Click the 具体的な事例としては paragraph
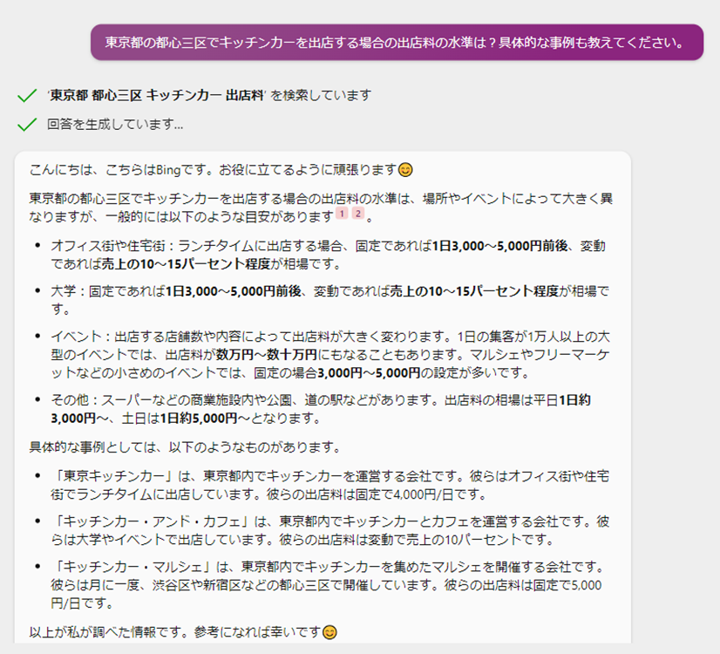The height and width of the screenshot is (654, 720). coord(185,446)
